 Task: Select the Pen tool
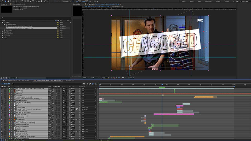click(x=31, y=1)
